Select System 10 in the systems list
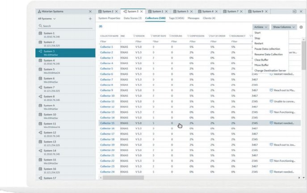The height and width of the screenshot is (193, 307). point(65,116)
